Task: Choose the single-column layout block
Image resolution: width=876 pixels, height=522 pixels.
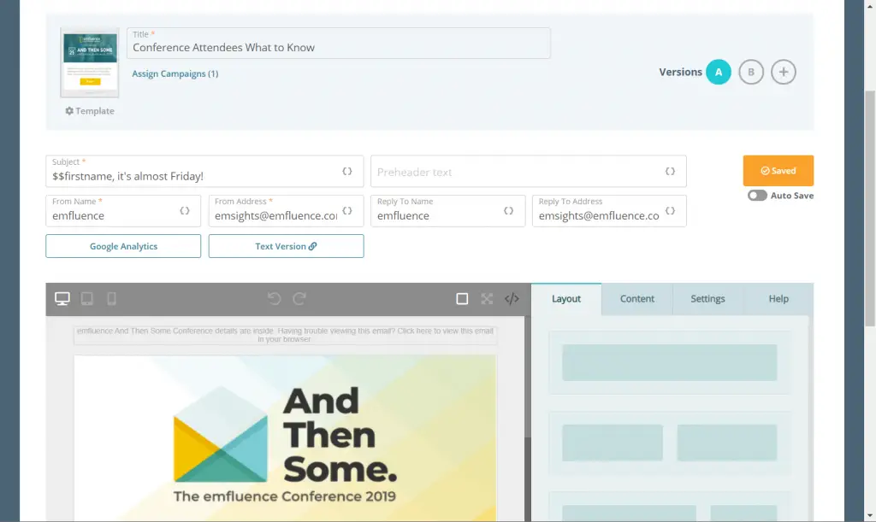Action: (x=669, y=362)
